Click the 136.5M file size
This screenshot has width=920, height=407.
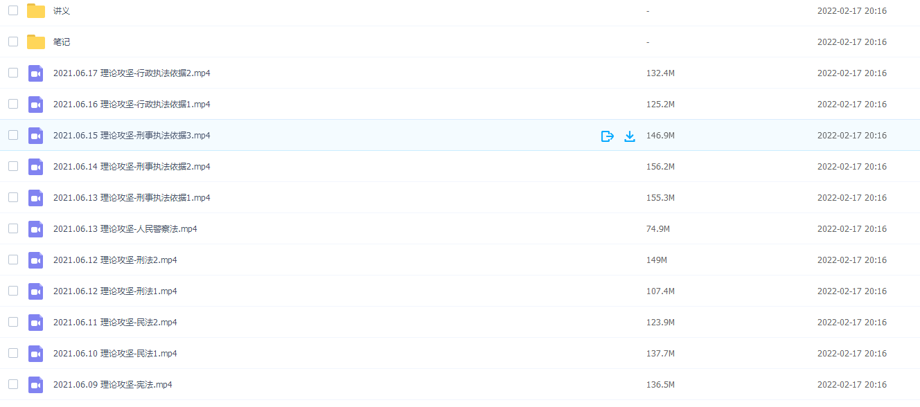(x=660, y=385)
